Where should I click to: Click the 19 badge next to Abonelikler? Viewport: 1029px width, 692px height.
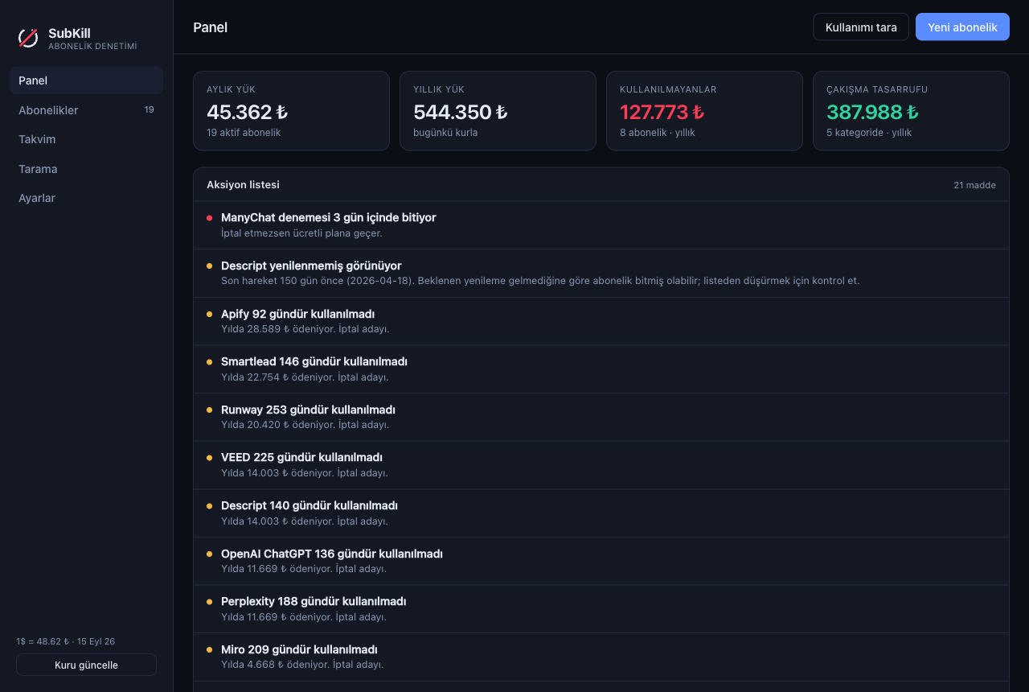[x=150, y=110]
